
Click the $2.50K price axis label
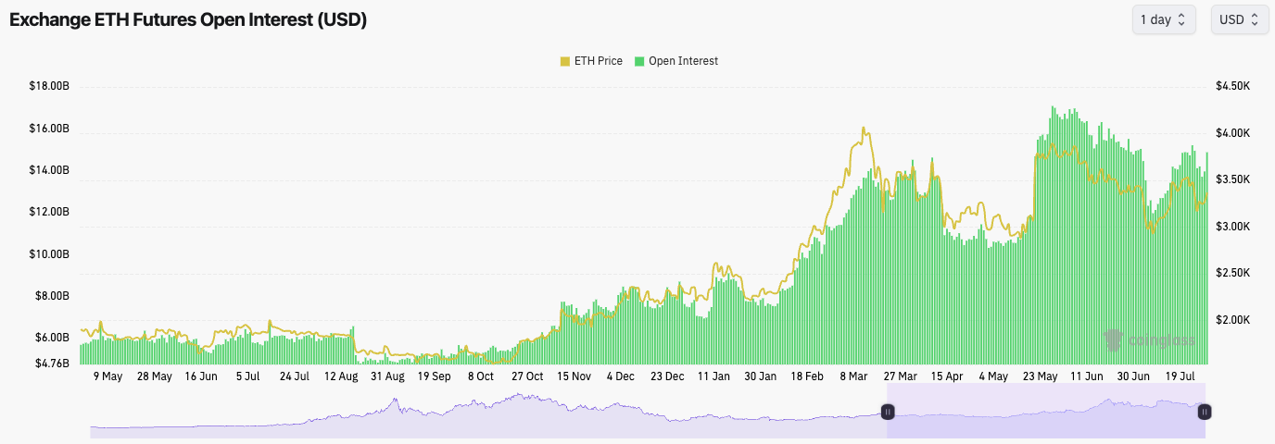point(1233,273)
